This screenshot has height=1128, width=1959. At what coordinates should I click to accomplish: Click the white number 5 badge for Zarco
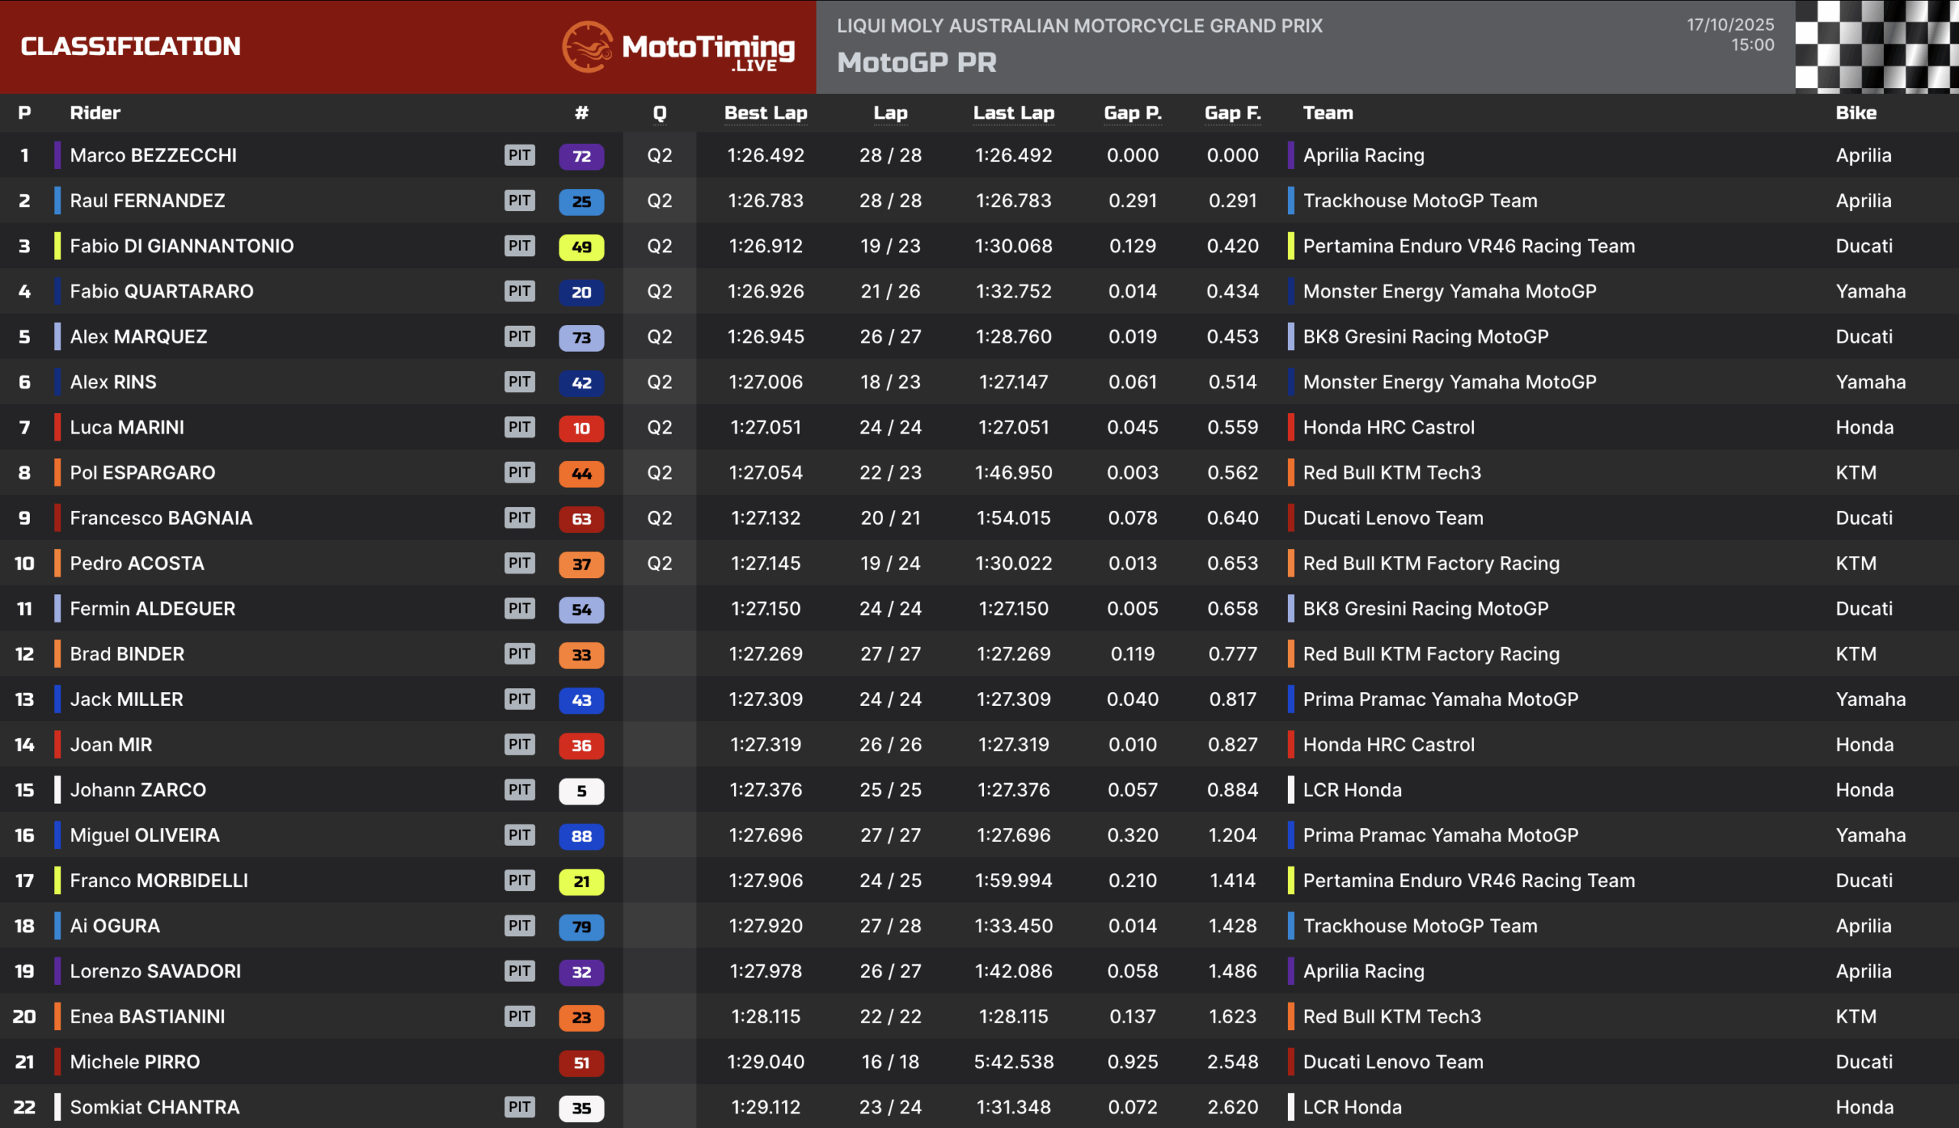coord(581,790)
